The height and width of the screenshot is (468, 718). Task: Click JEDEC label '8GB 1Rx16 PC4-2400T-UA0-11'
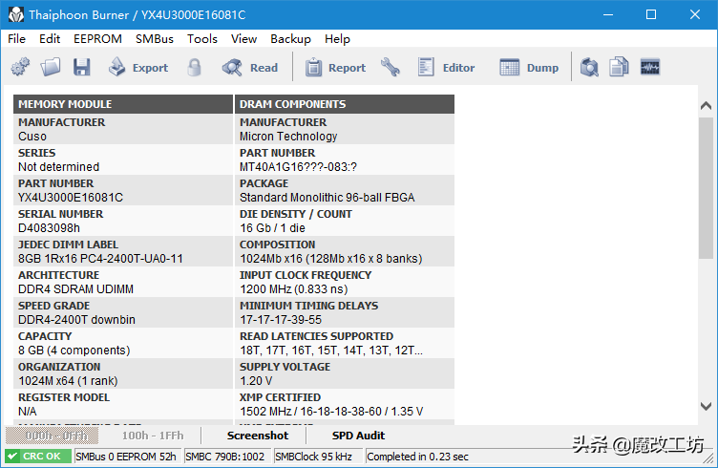point(100,259)
